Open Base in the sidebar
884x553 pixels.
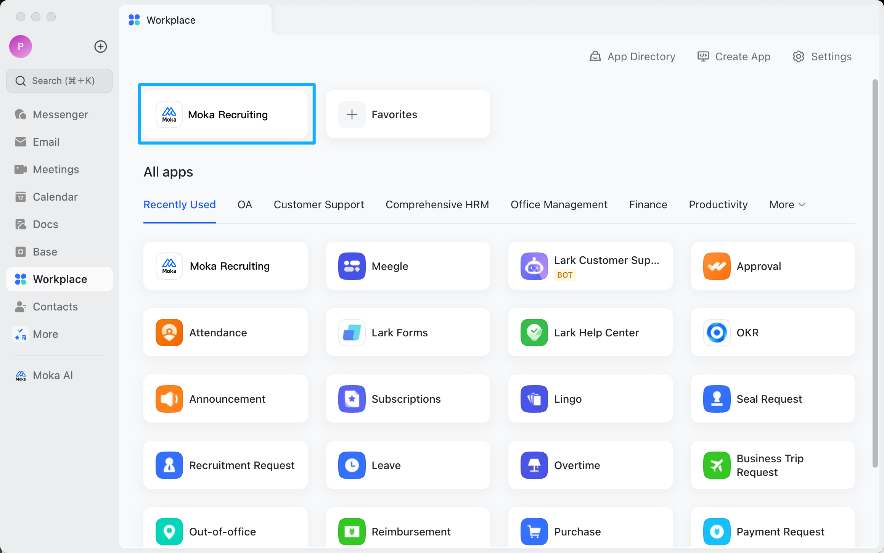click(59, 252)
